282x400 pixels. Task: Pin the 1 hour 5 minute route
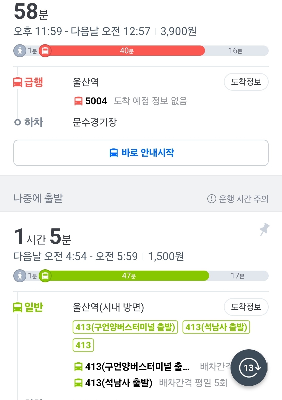pyautogui.click(x=265, y=229)
